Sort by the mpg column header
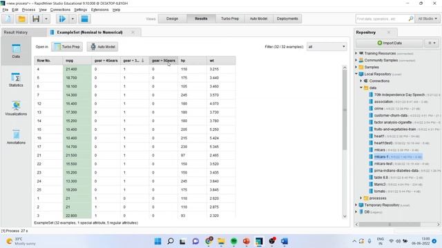Viewport: 442px width, 248px height. tap(77, 61)
